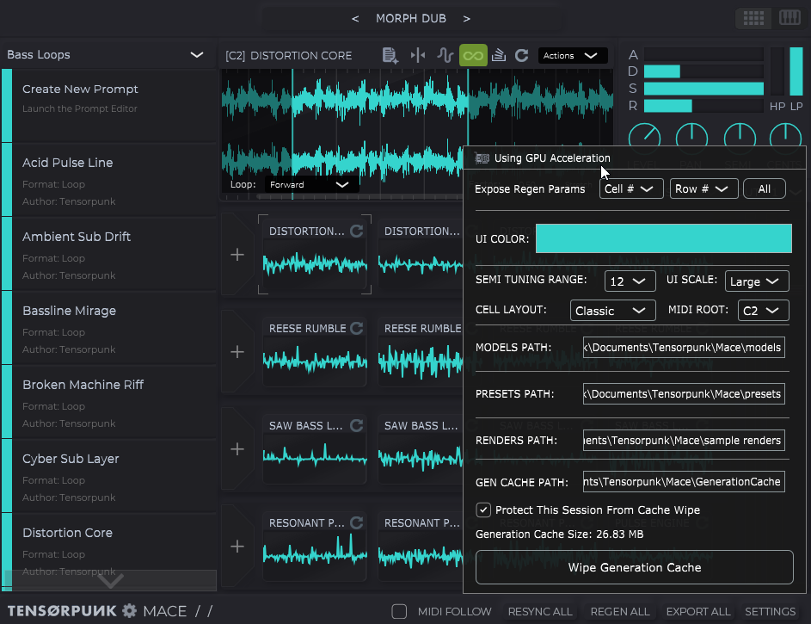Screen dimensions: 811x624
Task: Click RESYNC ALL
Action: tap(540, 612)
